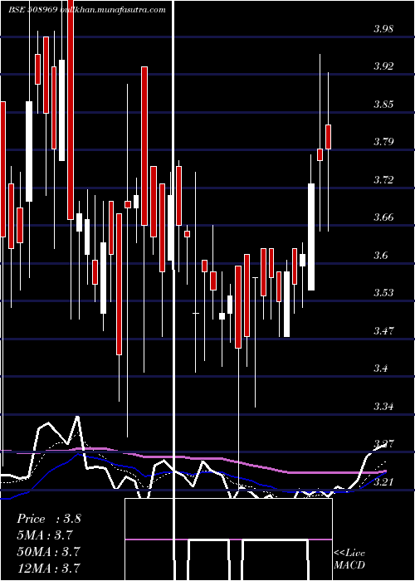Click the 3.27 price axis label
The image size is (415, 581).
(x=383, y=443)
